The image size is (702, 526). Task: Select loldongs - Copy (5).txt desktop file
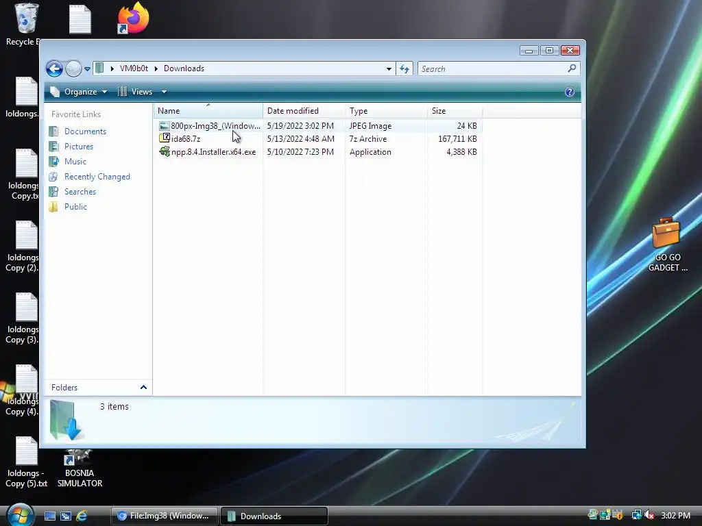pyautogui.click(x=27, y=462)
